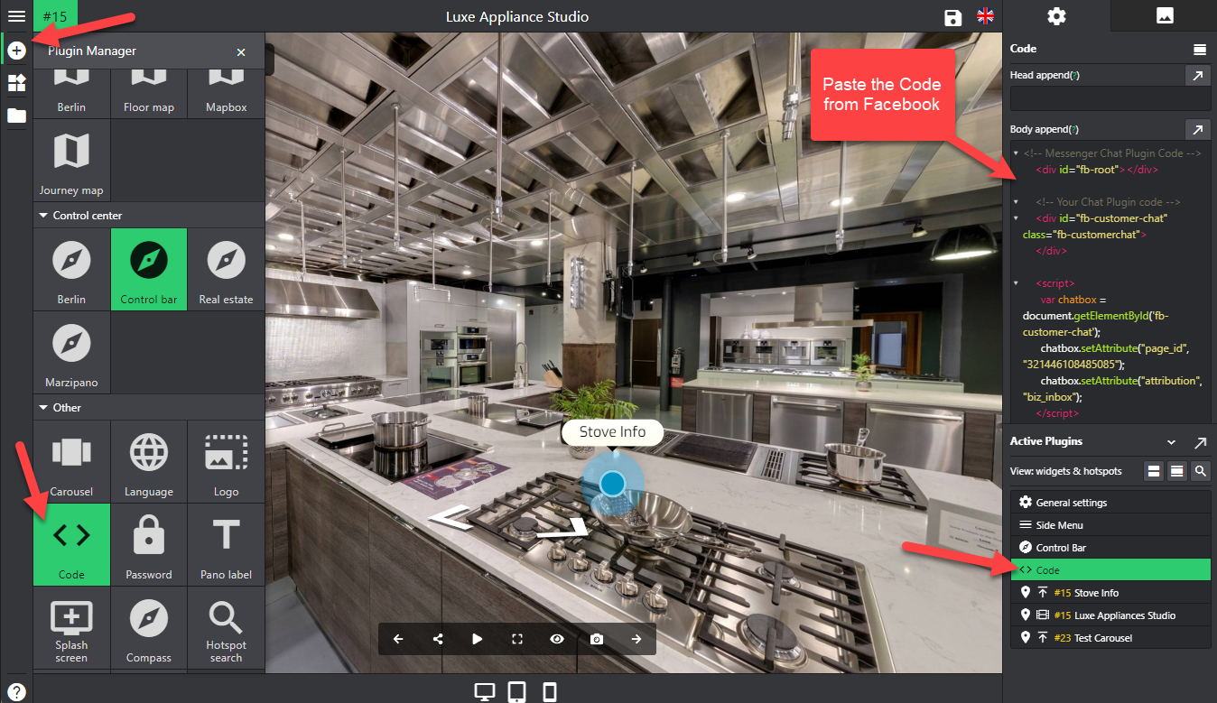1217x703 pixels.
Task: Toggle the eye visibility icon in control bar
Action: click(557, 639)
